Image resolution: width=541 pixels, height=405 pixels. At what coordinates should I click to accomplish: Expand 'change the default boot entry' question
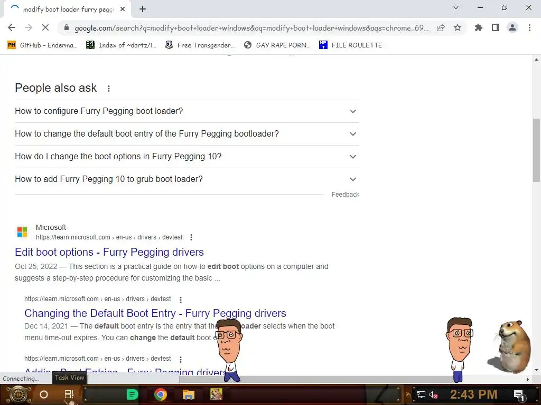tap(186, 134)
